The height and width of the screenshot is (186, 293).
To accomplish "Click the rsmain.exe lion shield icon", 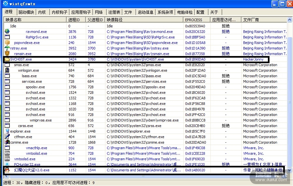I will click(x=7, y=53).
